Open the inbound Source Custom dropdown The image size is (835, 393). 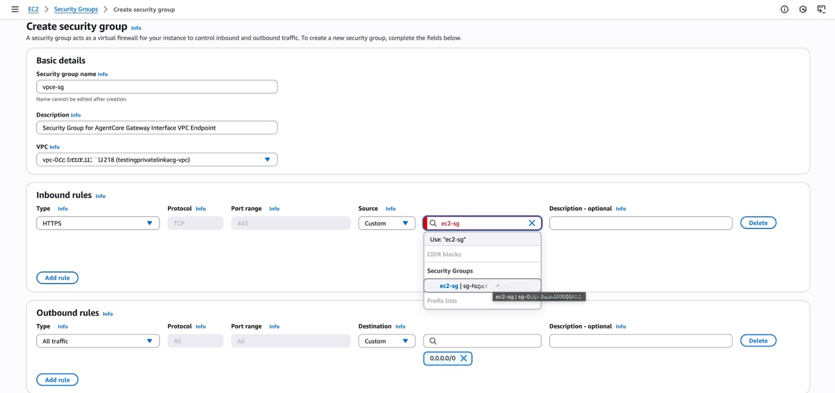tap(387, 223)
